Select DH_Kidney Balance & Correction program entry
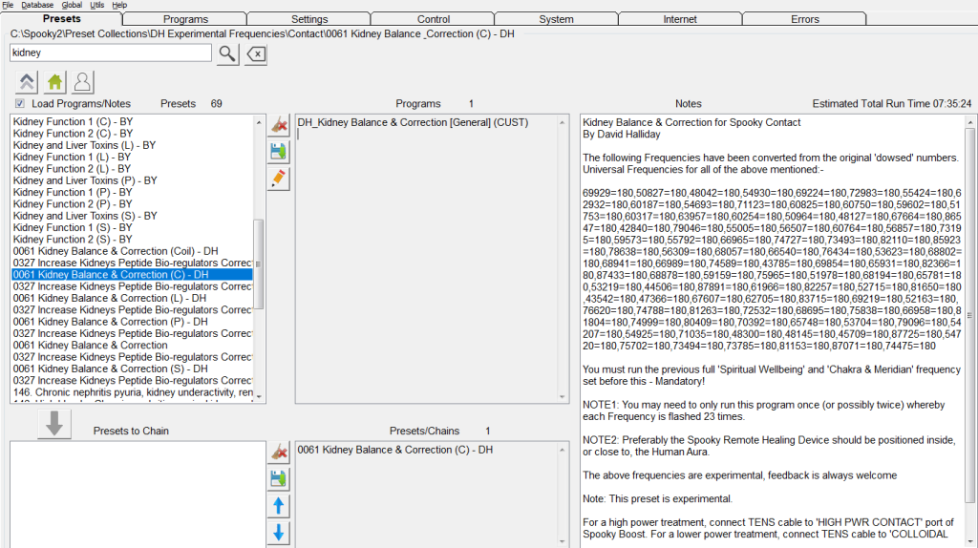The width and height of the screenshot is (978, 548). click(398, 122)
